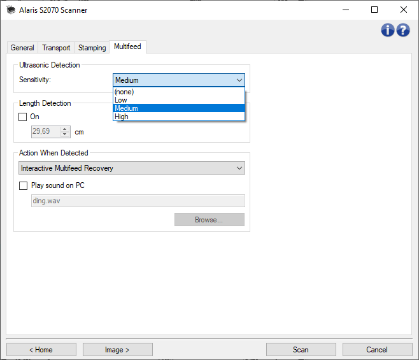Choose Low sensitivity option
The height and width of the screenshot is (360, 419).
179,100
